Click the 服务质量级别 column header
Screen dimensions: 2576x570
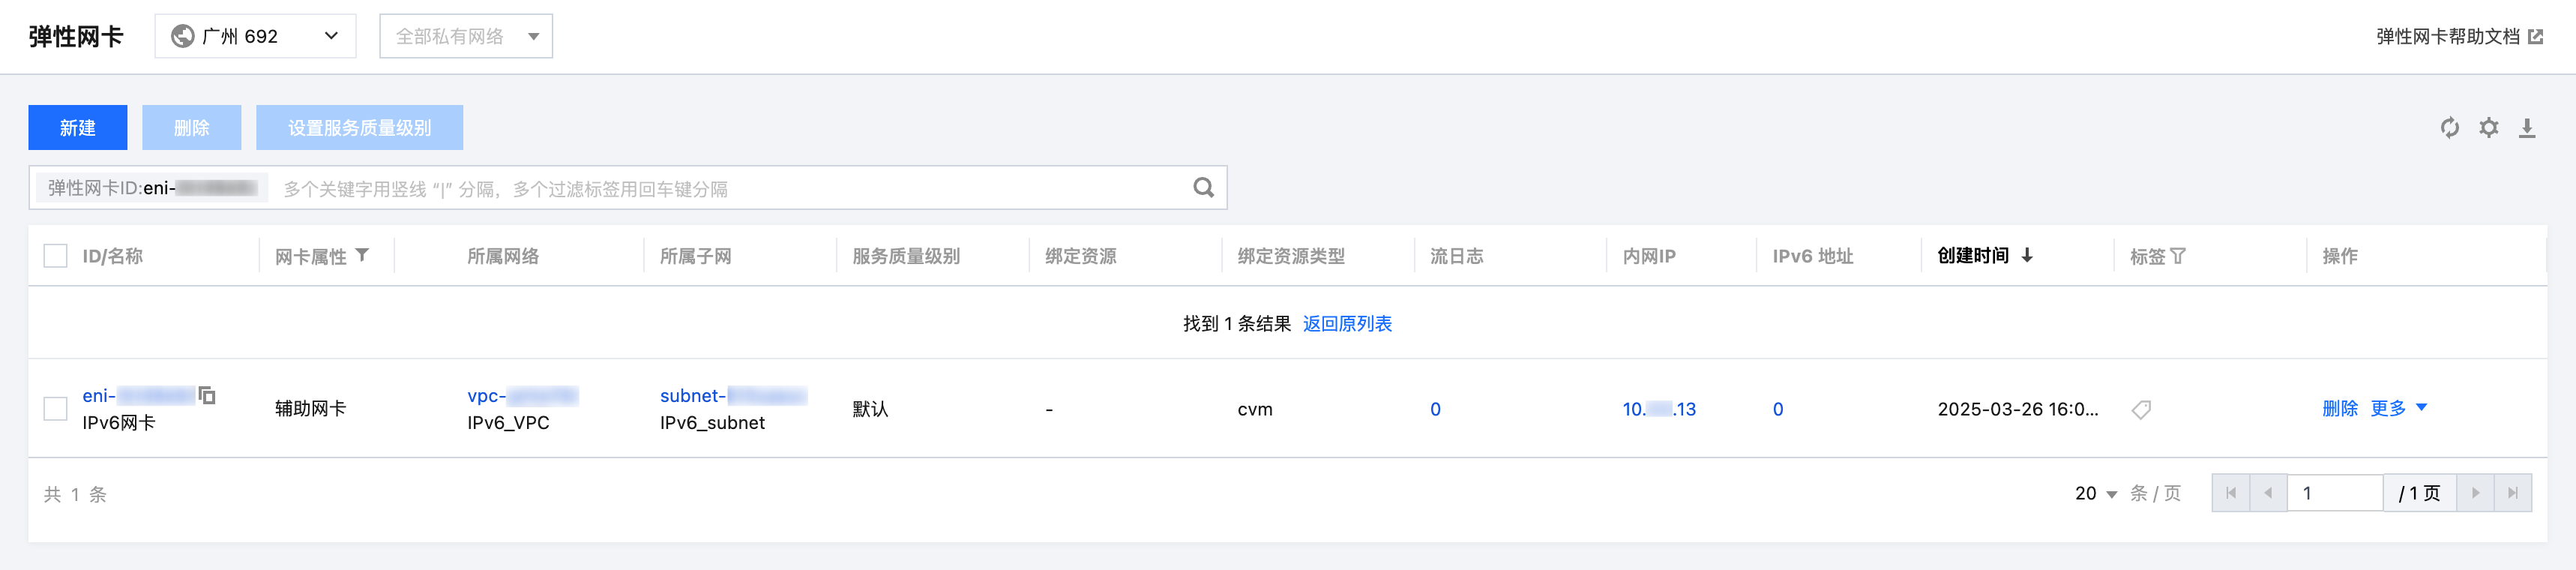pyautogui.click(x=906, y=256)
